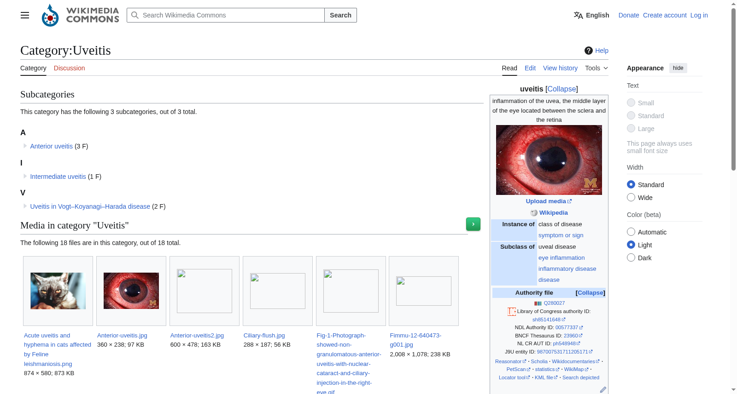Open the Help link

coord(602,51)
